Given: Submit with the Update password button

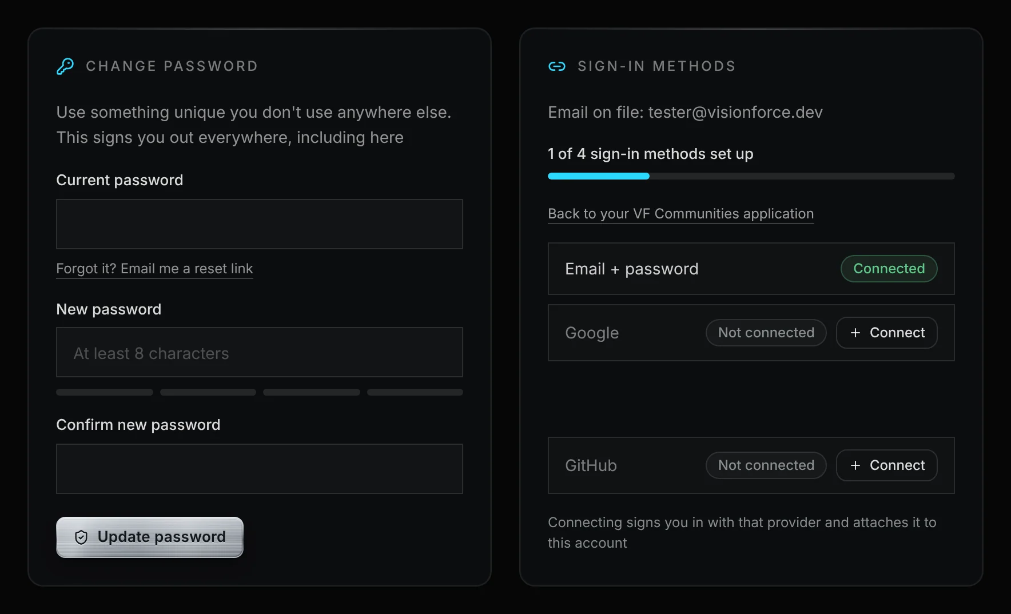Looking at the screenshot, I should (150, 537).
